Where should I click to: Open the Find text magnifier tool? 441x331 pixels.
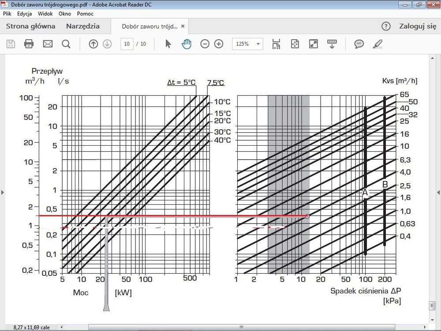pos(66,44)
